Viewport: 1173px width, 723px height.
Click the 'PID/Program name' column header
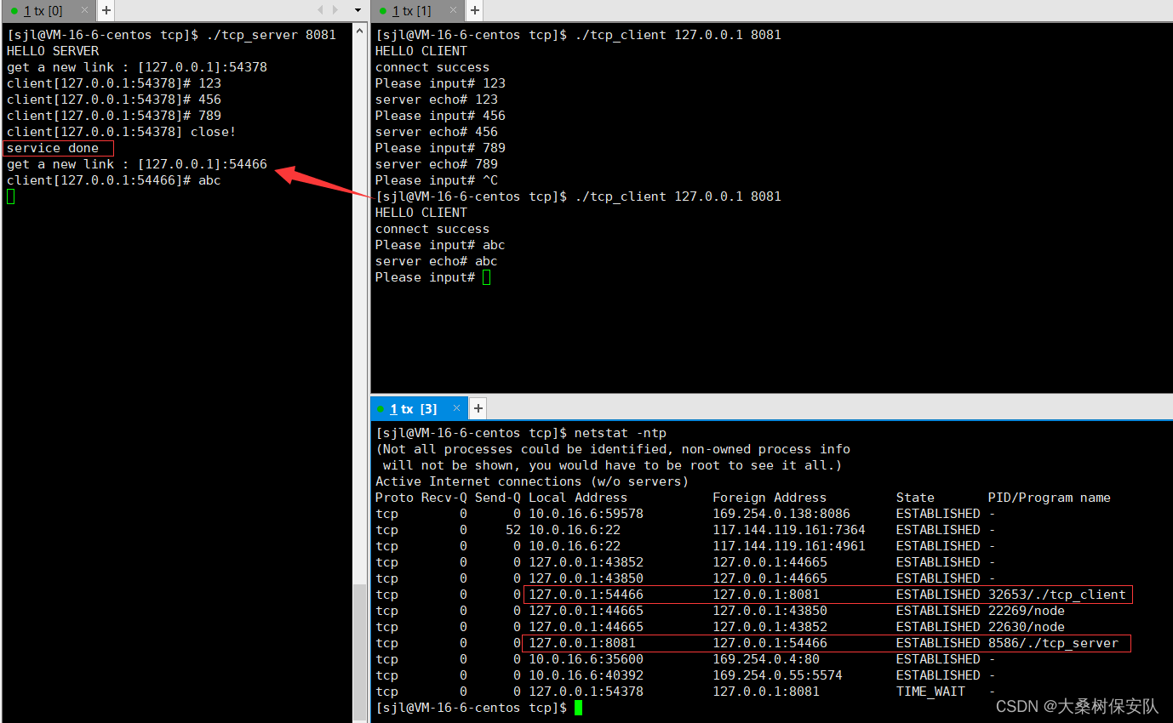click(x=1049, y=498)
